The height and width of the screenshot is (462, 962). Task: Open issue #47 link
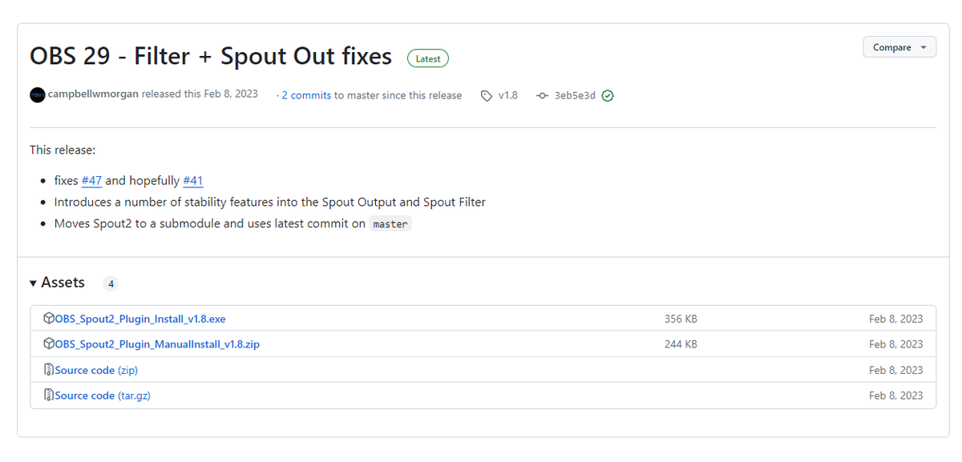pos(91,180)
